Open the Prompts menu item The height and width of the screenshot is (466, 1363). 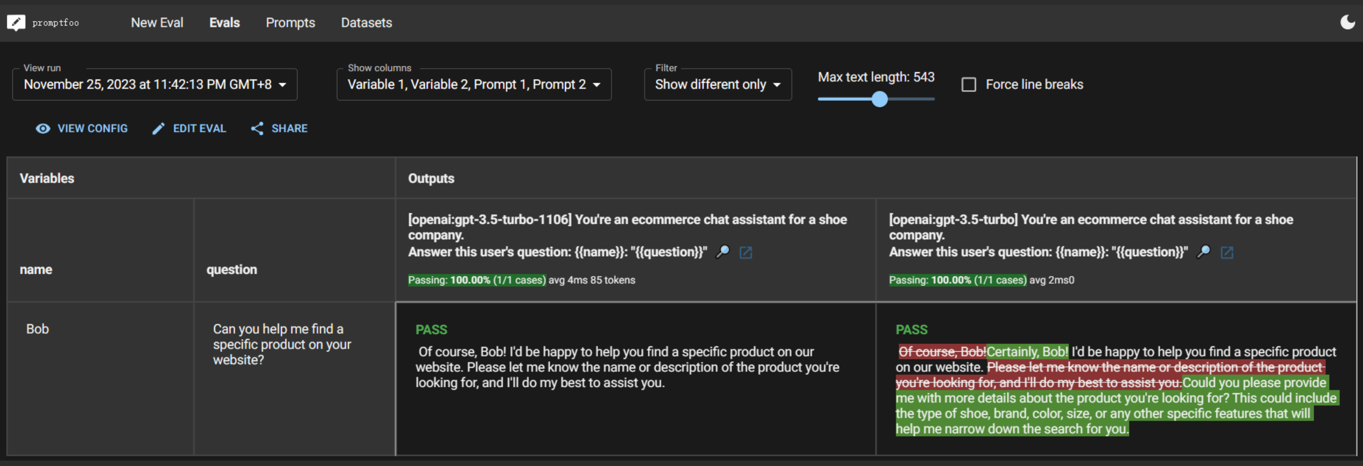coord(290,23)
